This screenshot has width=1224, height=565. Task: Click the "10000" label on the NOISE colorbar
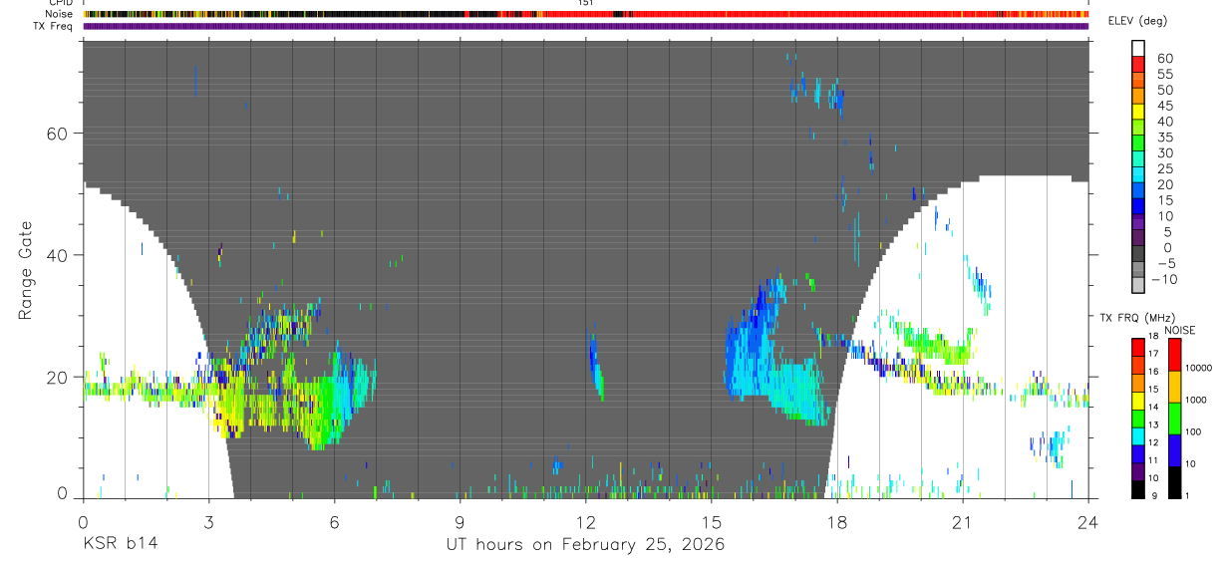[1200, 369]
